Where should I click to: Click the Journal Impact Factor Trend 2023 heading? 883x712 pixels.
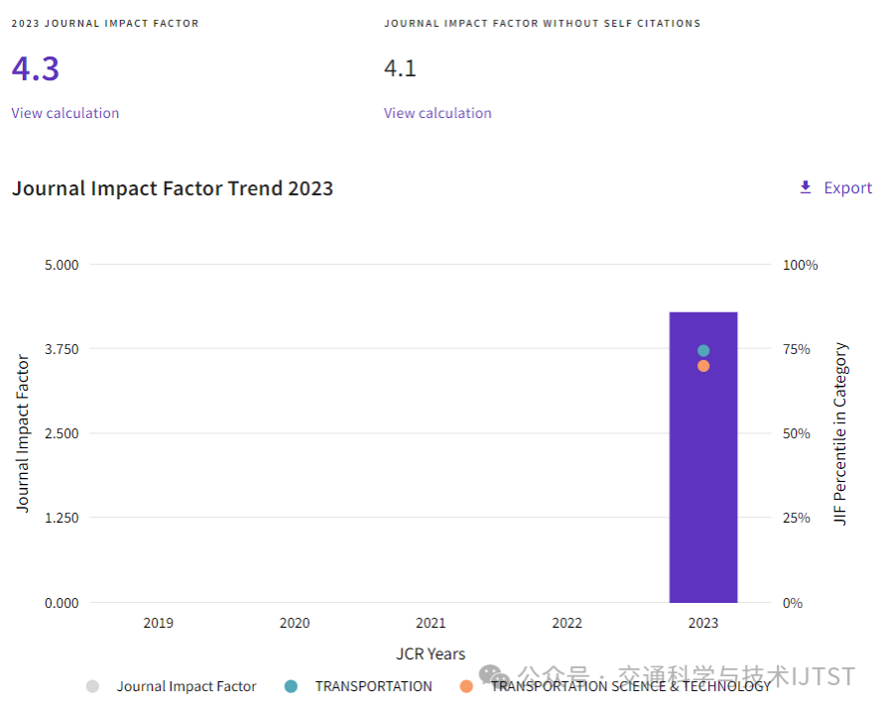pyautogui.click(x=173, y=188)
